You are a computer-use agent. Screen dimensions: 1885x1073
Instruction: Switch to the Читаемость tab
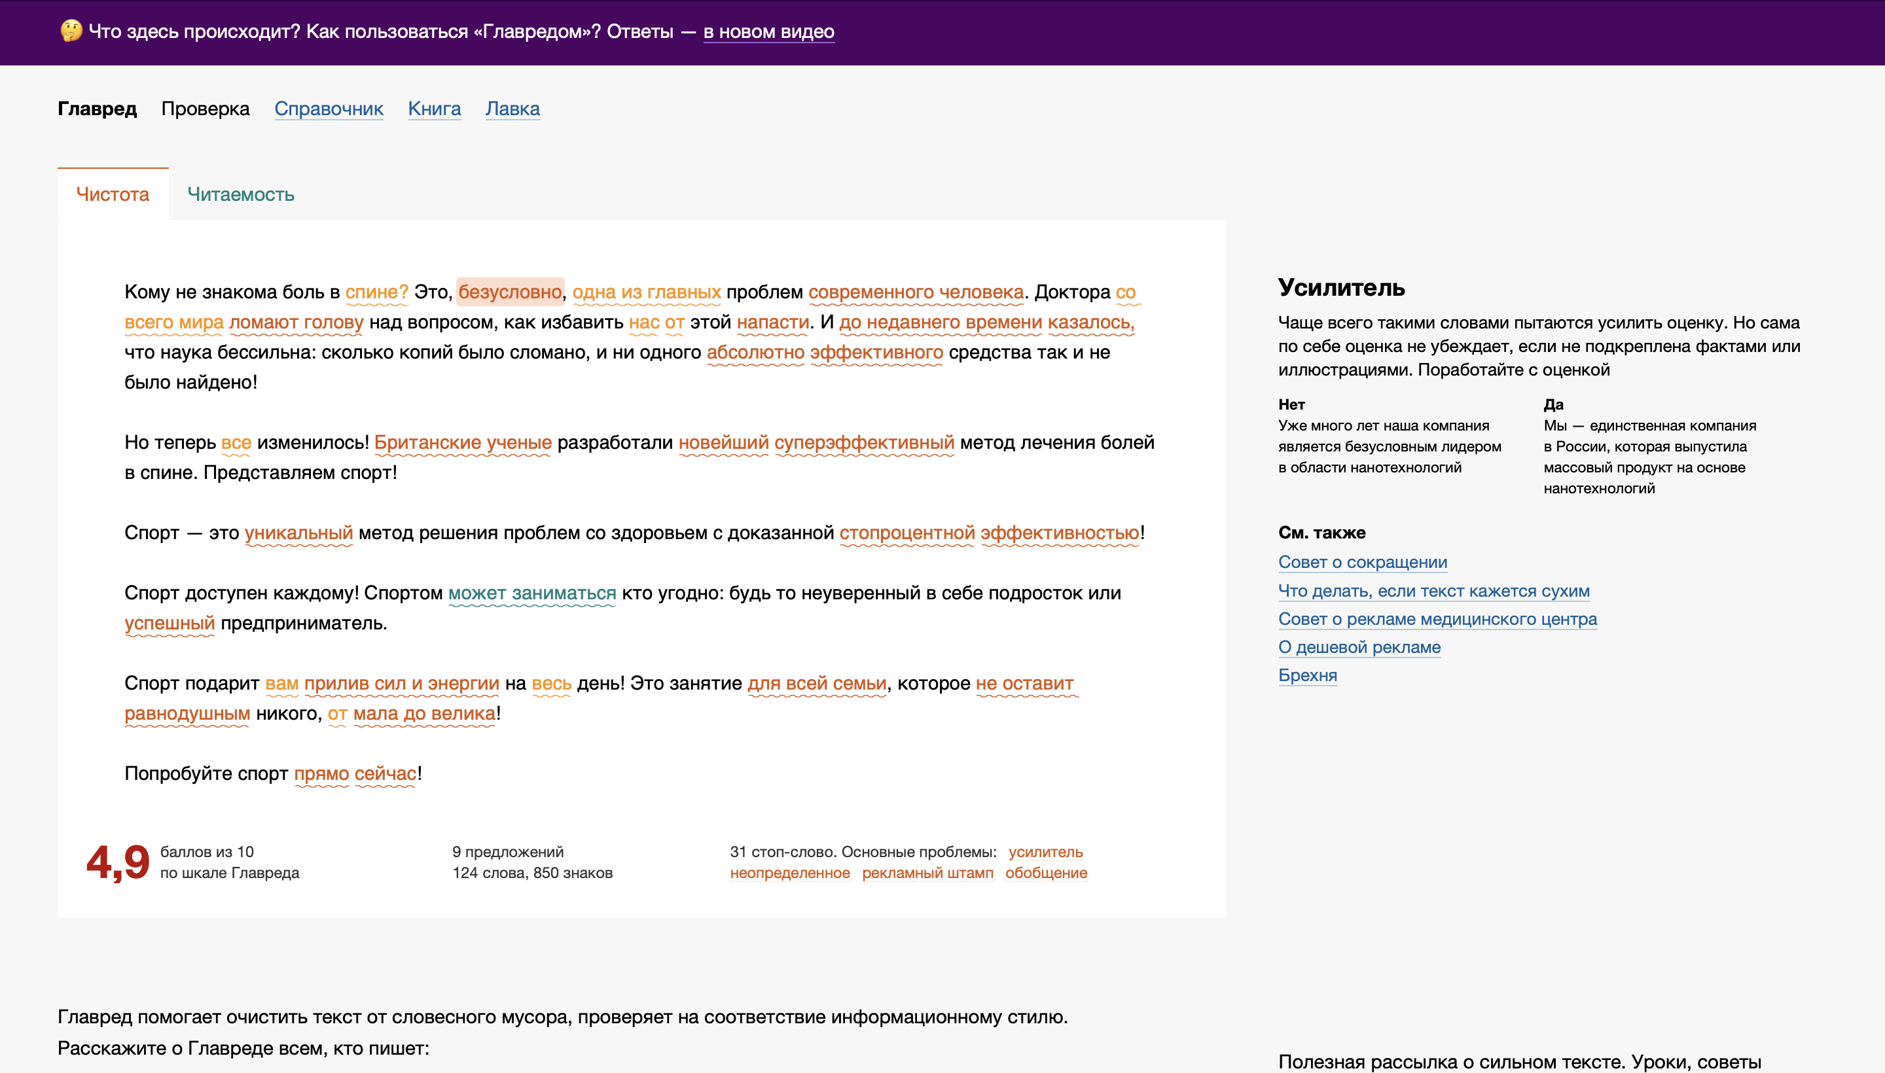click(x=240, y=194)
